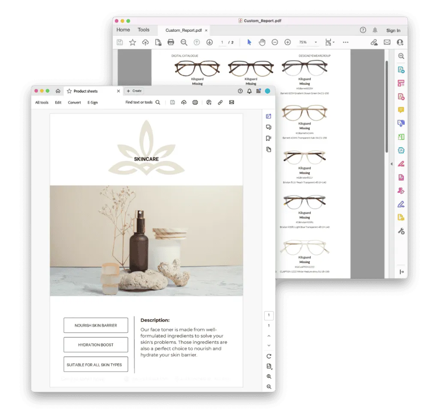
Task: Open the bookmarks panel icon in Product sheets sidebar
Action: 268,138
